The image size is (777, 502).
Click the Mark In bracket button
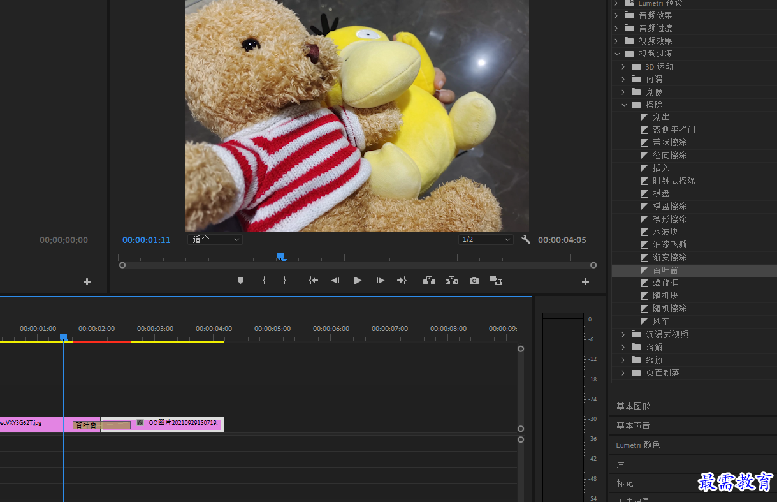pos(264,281)
